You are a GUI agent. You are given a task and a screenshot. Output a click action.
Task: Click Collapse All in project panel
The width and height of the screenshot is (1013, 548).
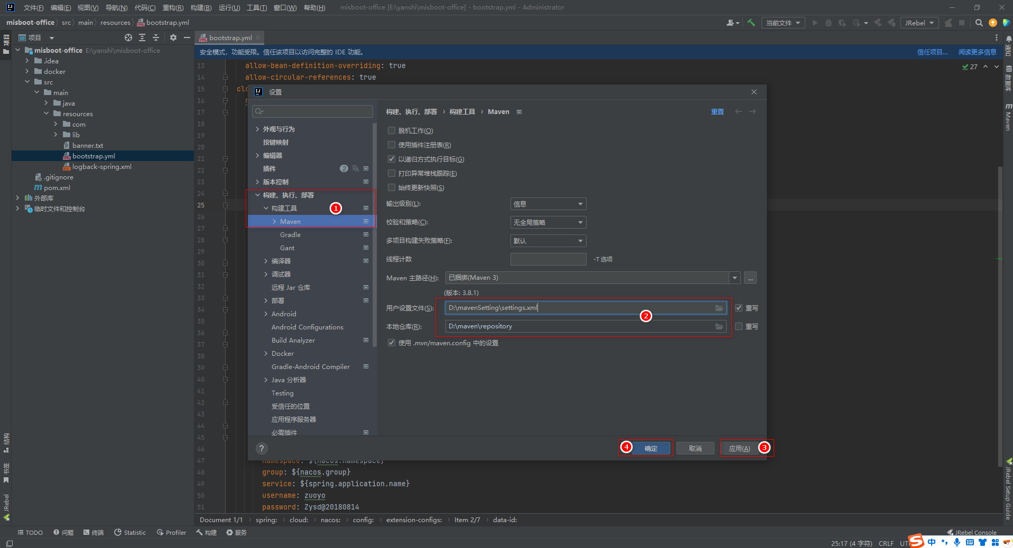156,37
